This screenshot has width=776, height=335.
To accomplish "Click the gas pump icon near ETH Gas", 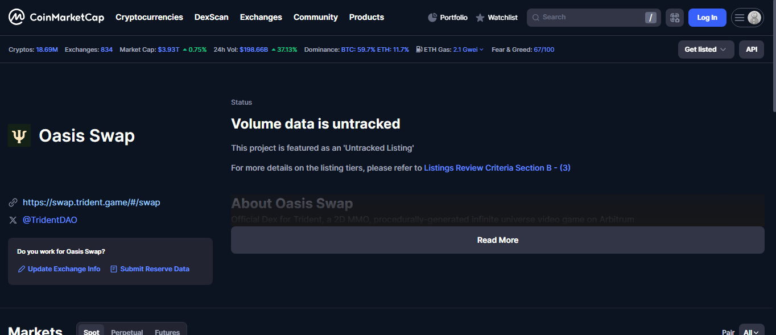I will click(418, 49).
